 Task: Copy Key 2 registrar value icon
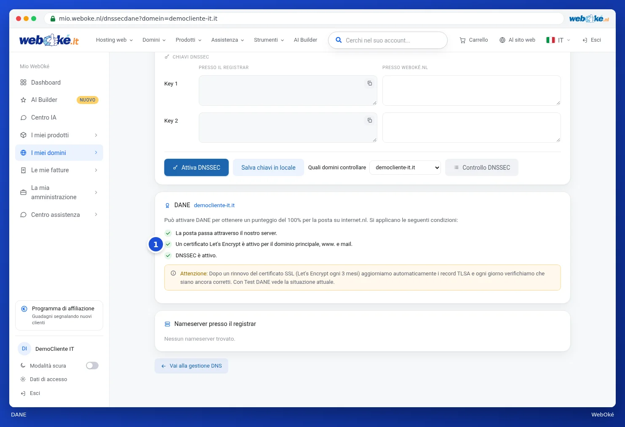(x=370, y=120)
